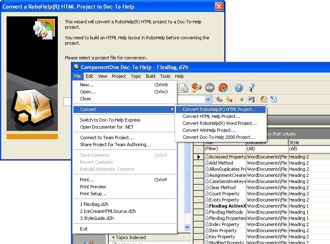Open the Edit menu
Screen dimensions: 330x244
89,76
